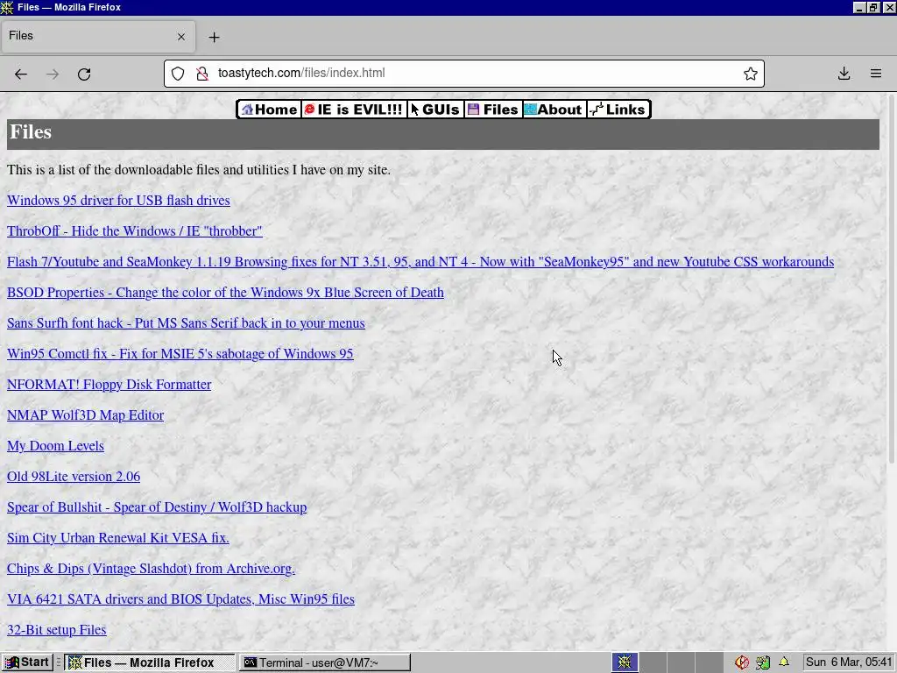Open the Win95 Comctl fix link
The image size is (897, 673).
(180, 354)
